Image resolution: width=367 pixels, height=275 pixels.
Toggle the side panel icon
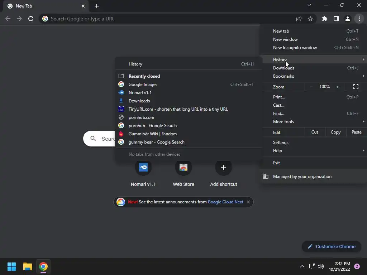tap(336, 19)
